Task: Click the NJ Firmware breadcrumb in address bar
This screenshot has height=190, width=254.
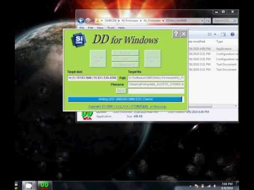Action: pyautogui.click(x=130, y=21)
